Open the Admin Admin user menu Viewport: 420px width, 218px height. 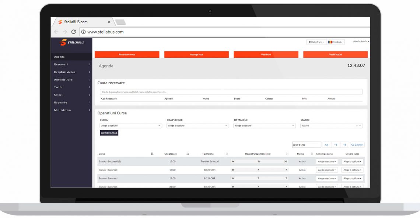pos(361,42)
